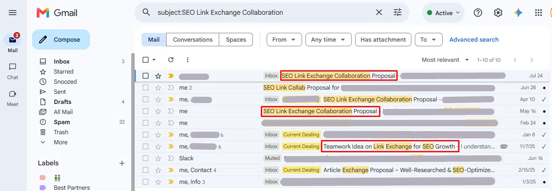552x191 pixels.
Task: Tick the checkbox for the Slack email
Action: click(146, 158)
